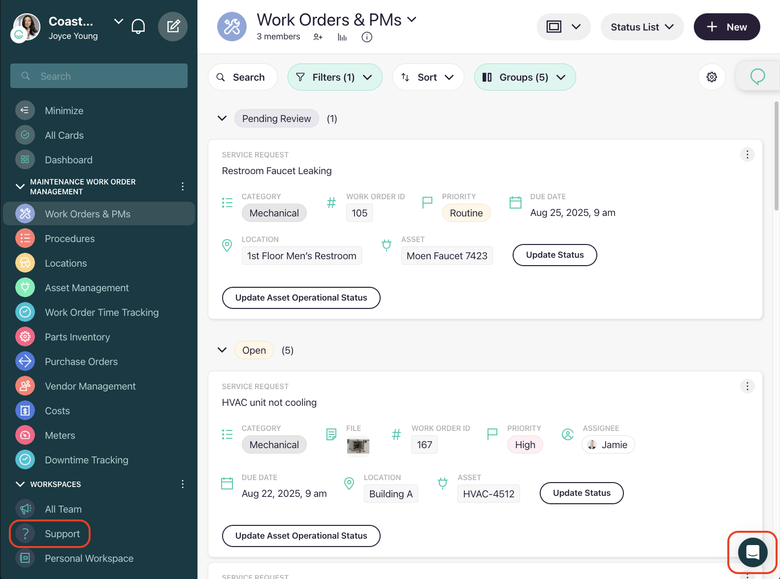Open the Status List view dropdown
The width and height of the screenshot is (780, 579).
click(642, 27)
